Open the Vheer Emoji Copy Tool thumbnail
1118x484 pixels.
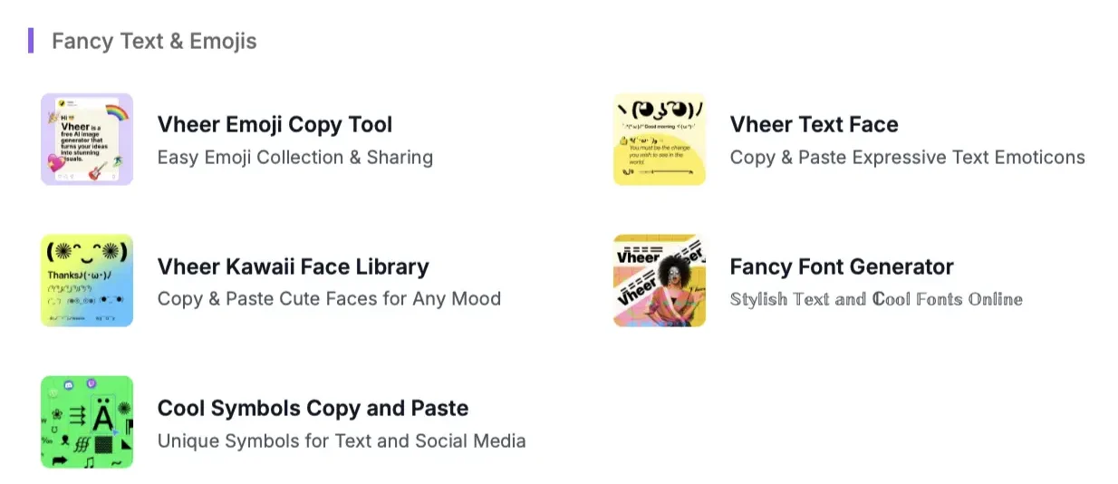(x=87, y=139)
